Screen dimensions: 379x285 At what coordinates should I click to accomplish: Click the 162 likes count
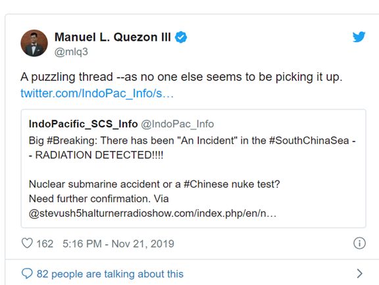pos(45,244)
